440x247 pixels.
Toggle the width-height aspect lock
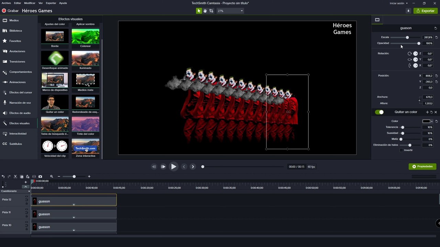[419, 100]
